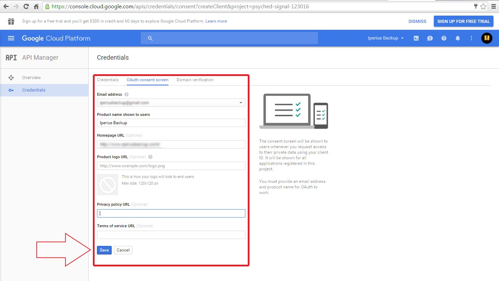Click the Terms of service URL field

coord(171,235)
